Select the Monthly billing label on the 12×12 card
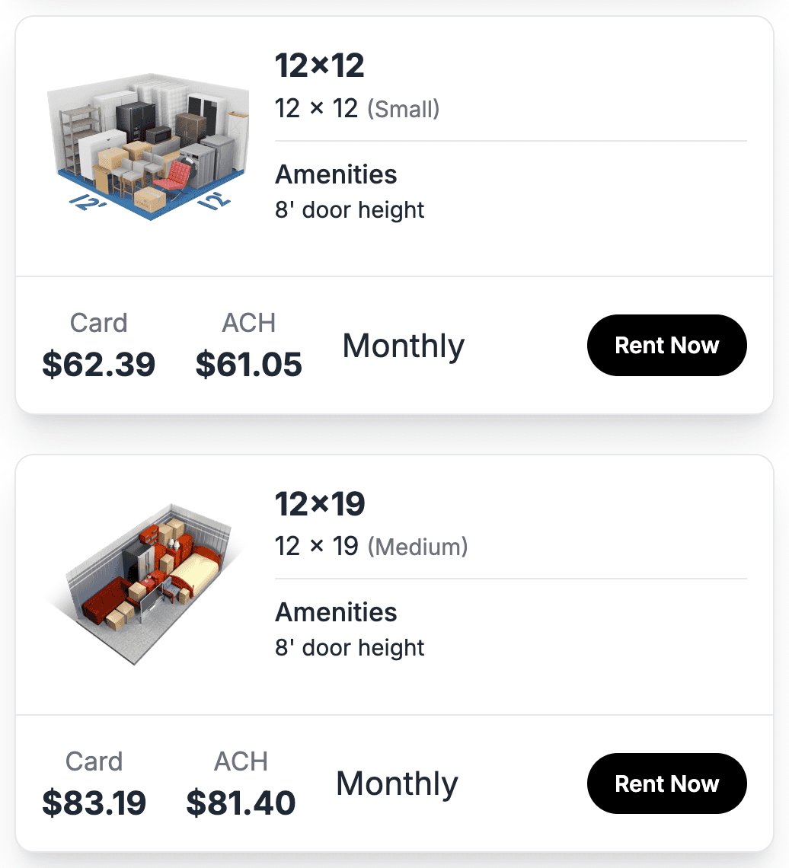 403,346
